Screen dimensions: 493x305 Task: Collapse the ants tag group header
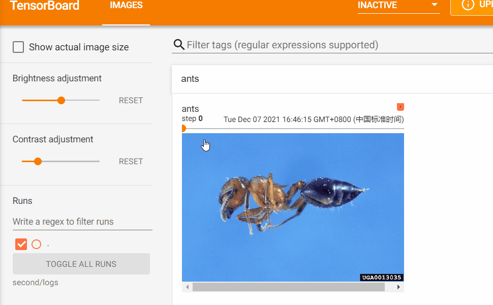click(x=332, y=79)
